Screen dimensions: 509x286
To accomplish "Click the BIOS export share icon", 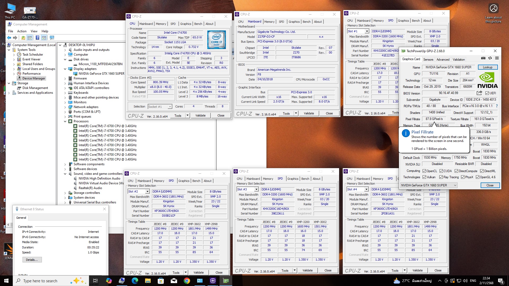I will (479, 93).
